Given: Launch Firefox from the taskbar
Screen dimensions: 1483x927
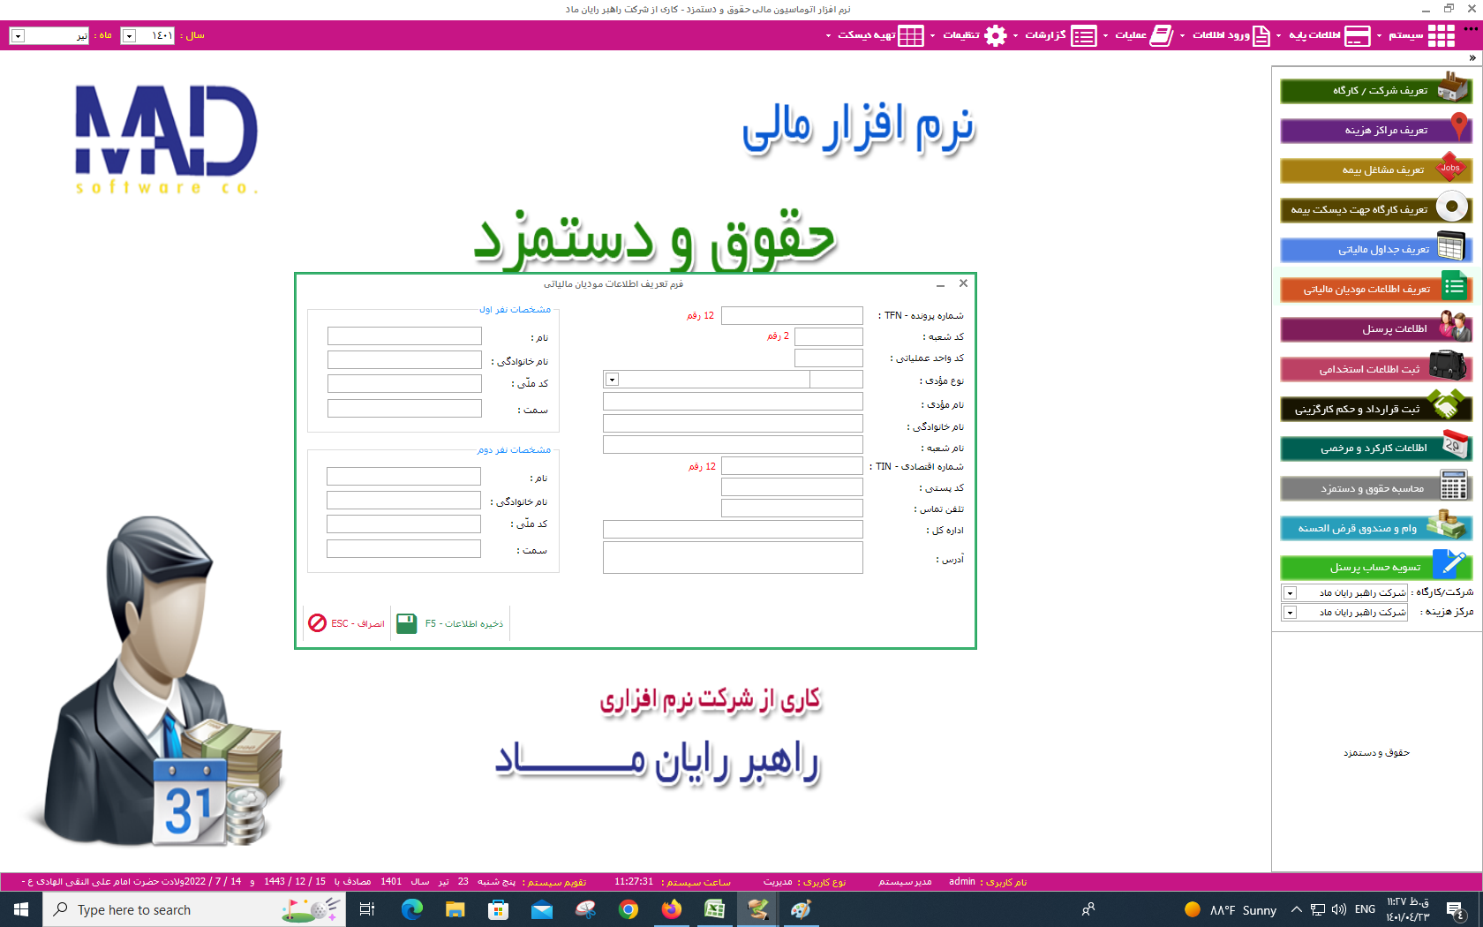Looking at the screenshot, I should click(x=672, y=909).
